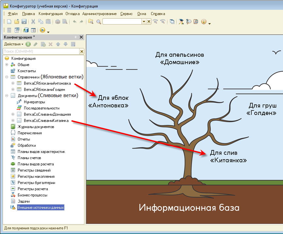Collapse the Справочники tree node
This screenshot has width=283, height=234.
(7, 77)
